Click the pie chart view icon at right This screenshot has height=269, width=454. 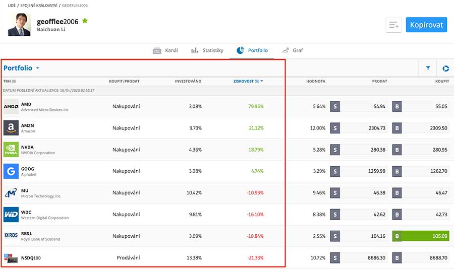[445, 68]
